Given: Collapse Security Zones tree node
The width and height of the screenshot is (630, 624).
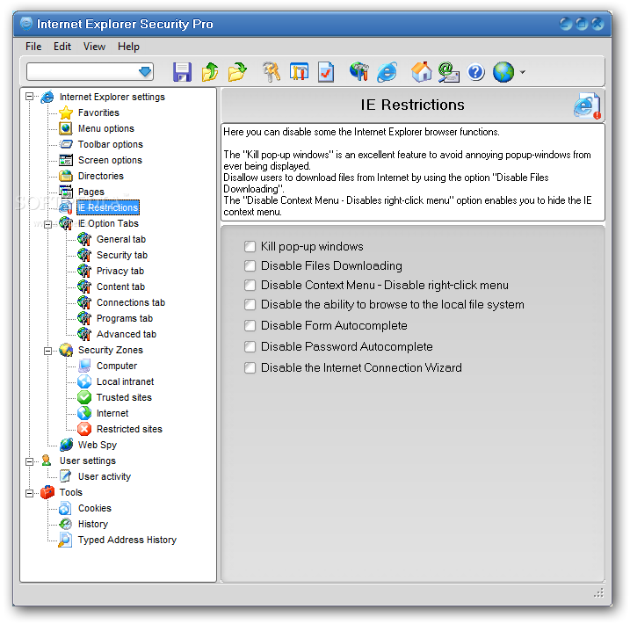Looking at the screenshot, I should [47, 351].
